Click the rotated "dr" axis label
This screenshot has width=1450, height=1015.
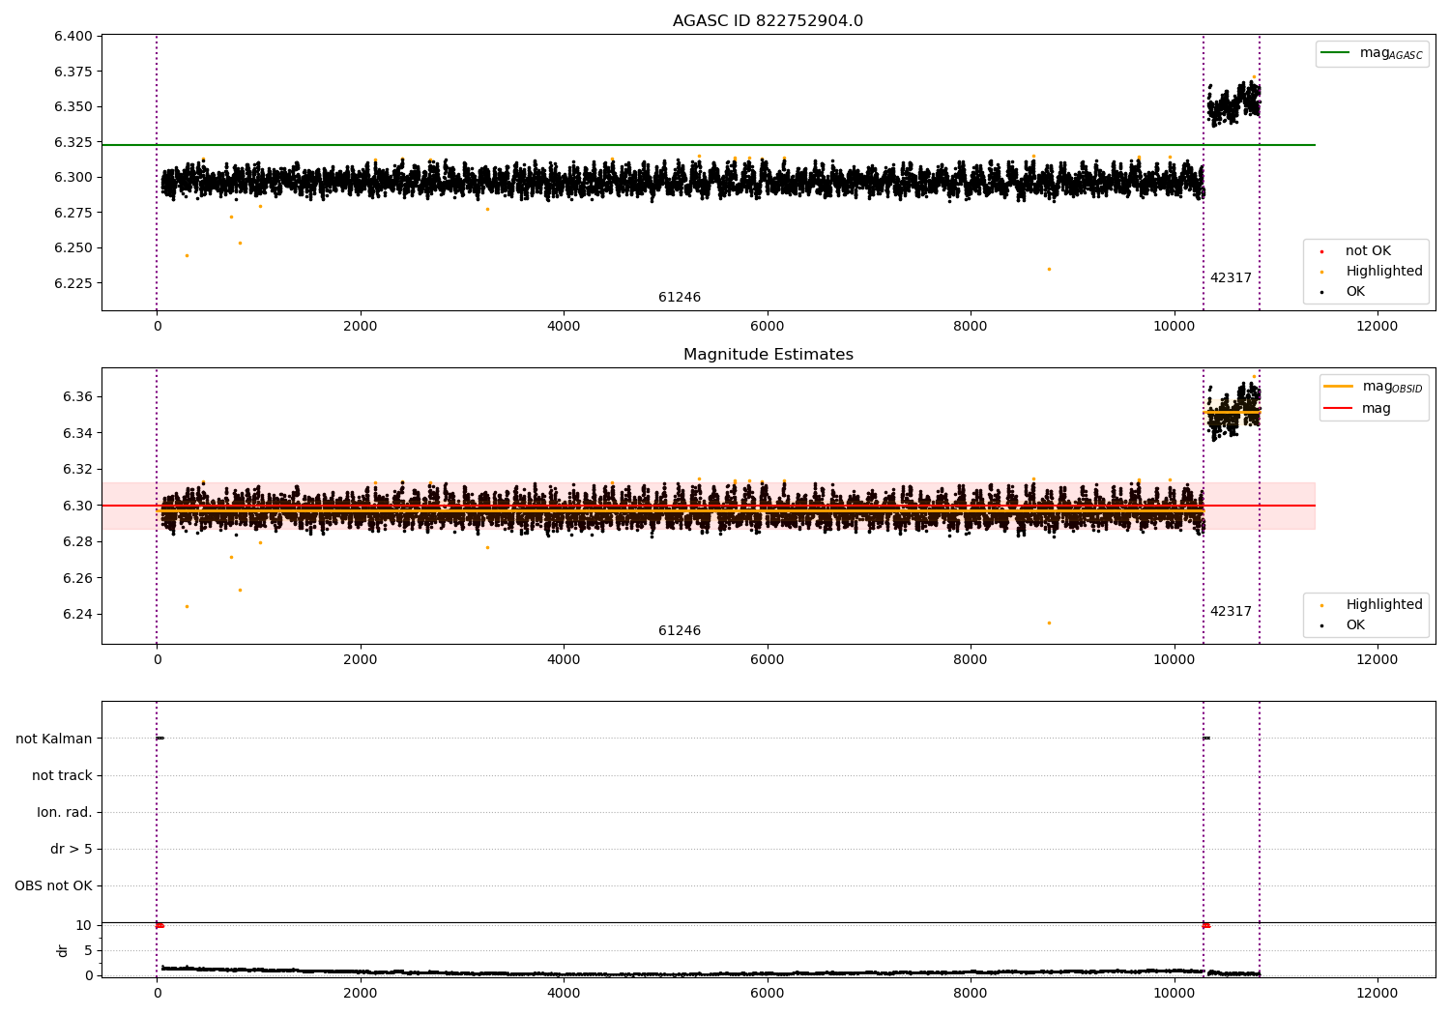coord(63,950)
